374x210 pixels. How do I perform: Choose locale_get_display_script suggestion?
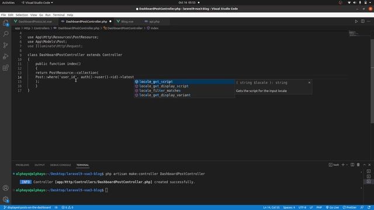pyautogui.click(x=184, y=86)
